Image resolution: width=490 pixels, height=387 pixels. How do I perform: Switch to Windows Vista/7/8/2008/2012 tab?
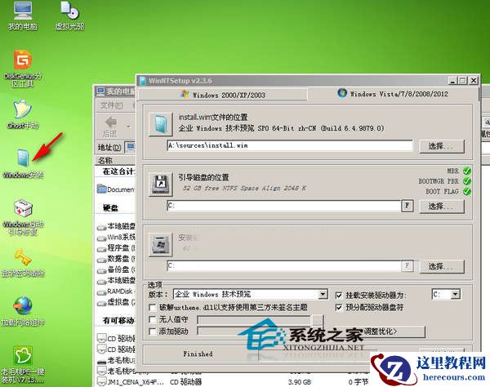[393, 93]
